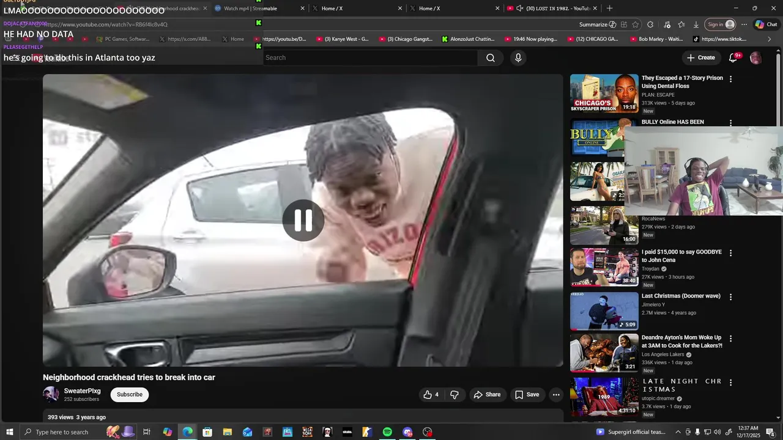Add page to favorites with star icon

coord(635,24)
